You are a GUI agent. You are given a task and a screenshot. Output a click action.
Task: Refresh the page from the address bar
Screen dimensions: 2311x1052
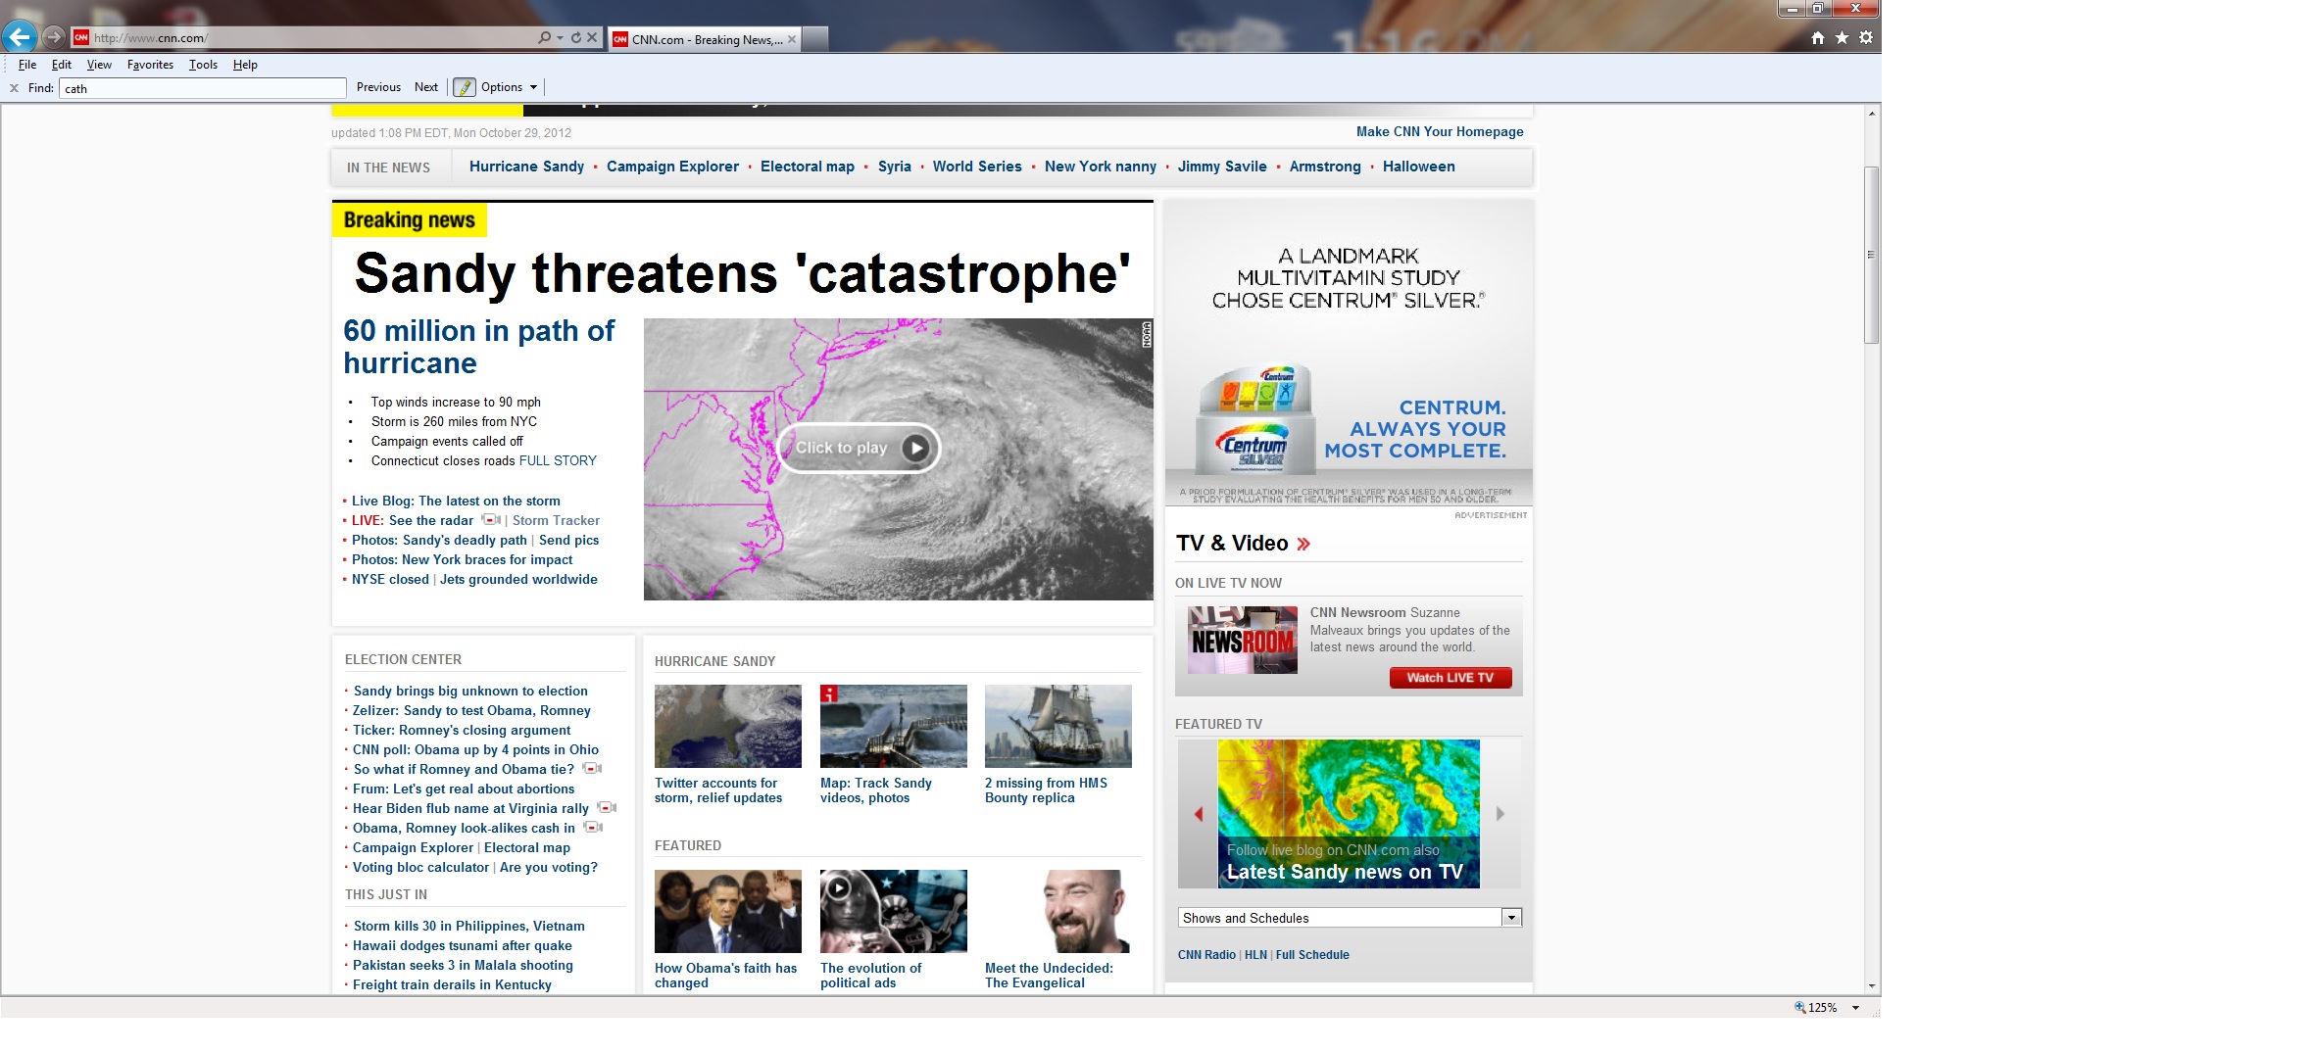(576, 38)
